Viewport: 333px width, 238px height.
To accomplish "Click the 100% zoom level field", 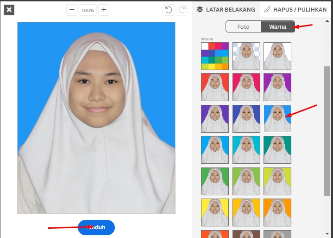I will (88, 10).
